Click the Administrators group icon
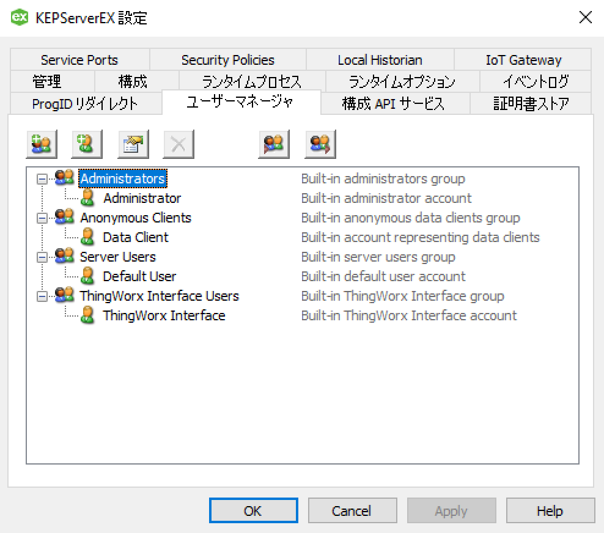604x533 pixels. 64,178
